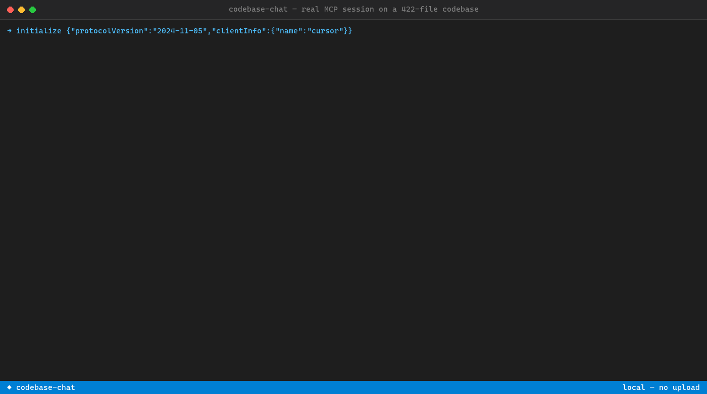Click the red close window button
Viewport: 707px width, 394px height.
[x=10, y=10]
